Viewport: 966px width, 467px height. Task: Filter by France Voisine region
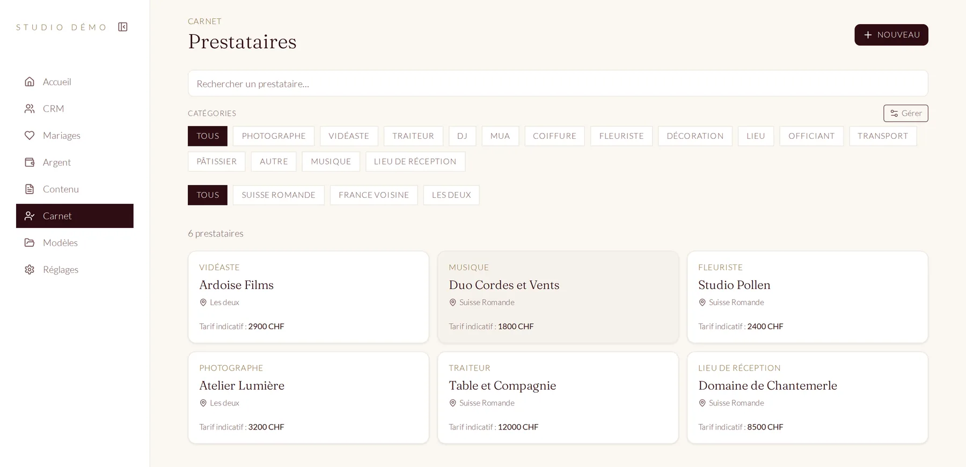[x=374, y=195]
